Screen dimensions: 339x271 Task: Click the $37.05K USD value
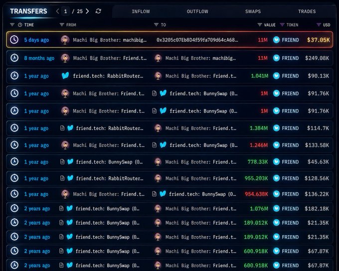pos(319,40)
